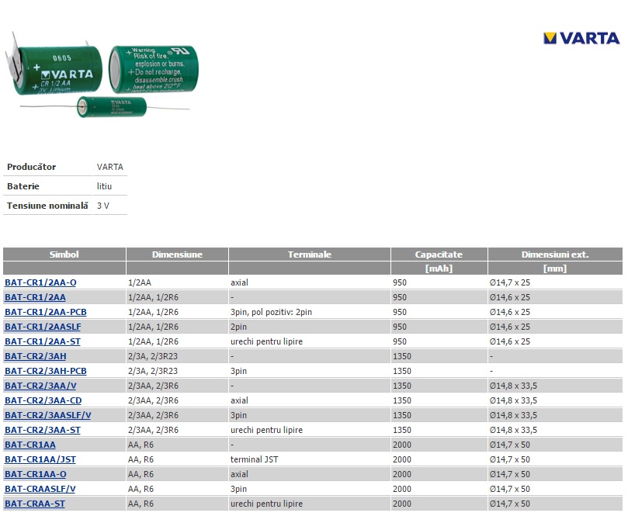Open the BAT-CR2/3AA-CD product link

click(43, 400)
